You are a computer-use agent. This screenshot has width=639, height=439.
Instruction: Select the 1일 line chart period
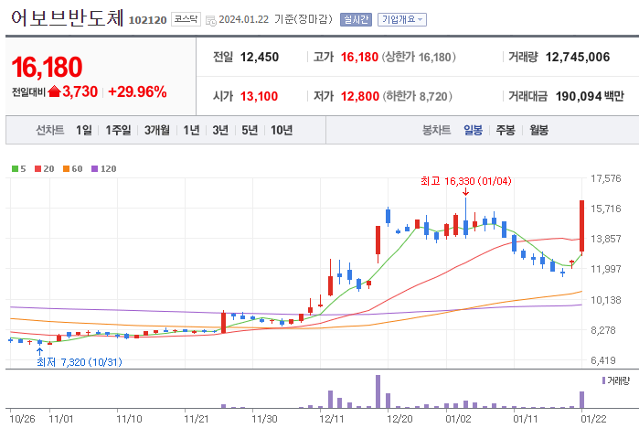(x=83, y=130)
